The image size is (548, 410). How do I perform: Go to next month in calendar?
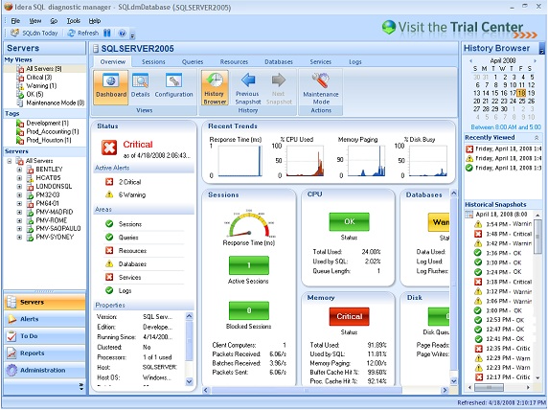pos(535,60)
